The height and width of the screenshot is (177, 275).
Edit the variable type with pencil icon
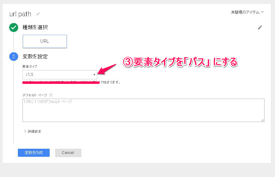click(x=260, y=27)
